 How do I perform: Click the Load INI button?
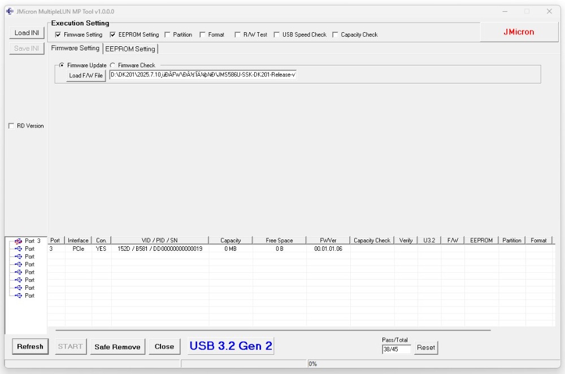(27, 33)
